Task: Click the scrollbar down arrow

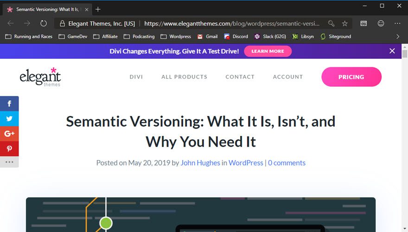Action: pos(405,229)
